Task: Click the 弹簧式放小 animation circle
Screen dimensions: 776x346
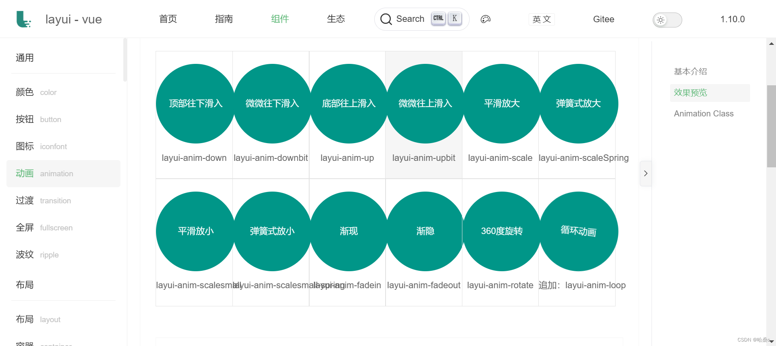Action: coord(272,231)
